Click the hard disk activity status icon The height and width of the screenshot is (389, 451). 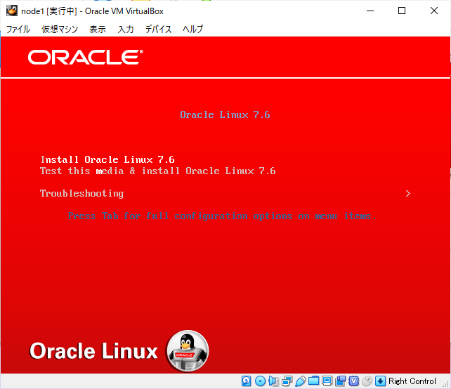246,381
